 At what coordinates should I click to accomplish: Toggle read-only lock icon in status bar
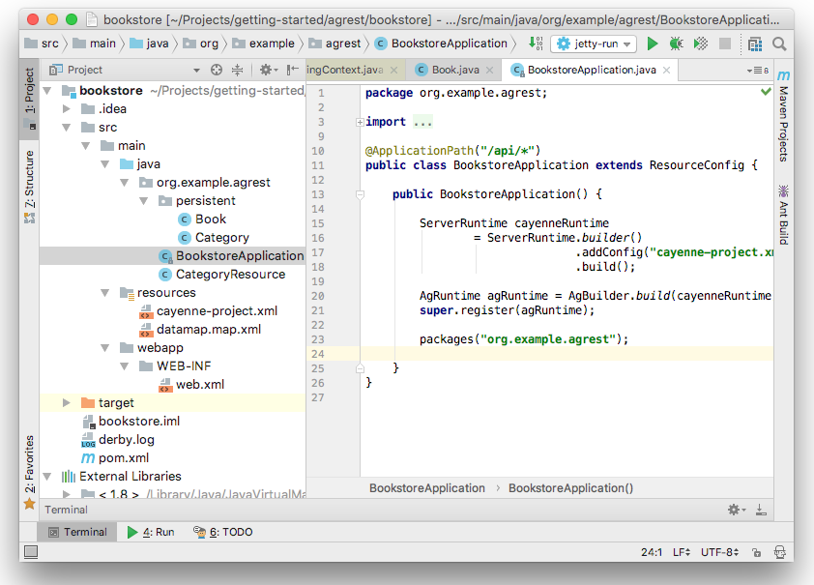pyautogui.click(x=757, y=552)
